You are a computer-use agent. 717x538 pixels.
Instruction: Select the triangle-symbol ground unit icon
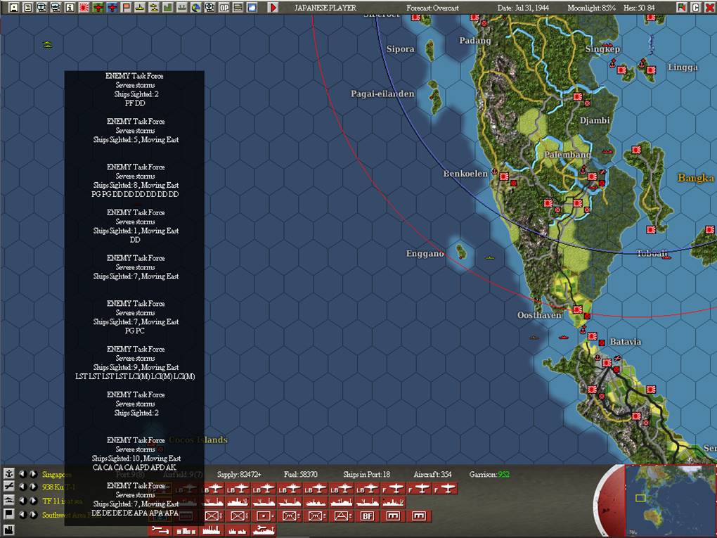click(x=341, y=516)
